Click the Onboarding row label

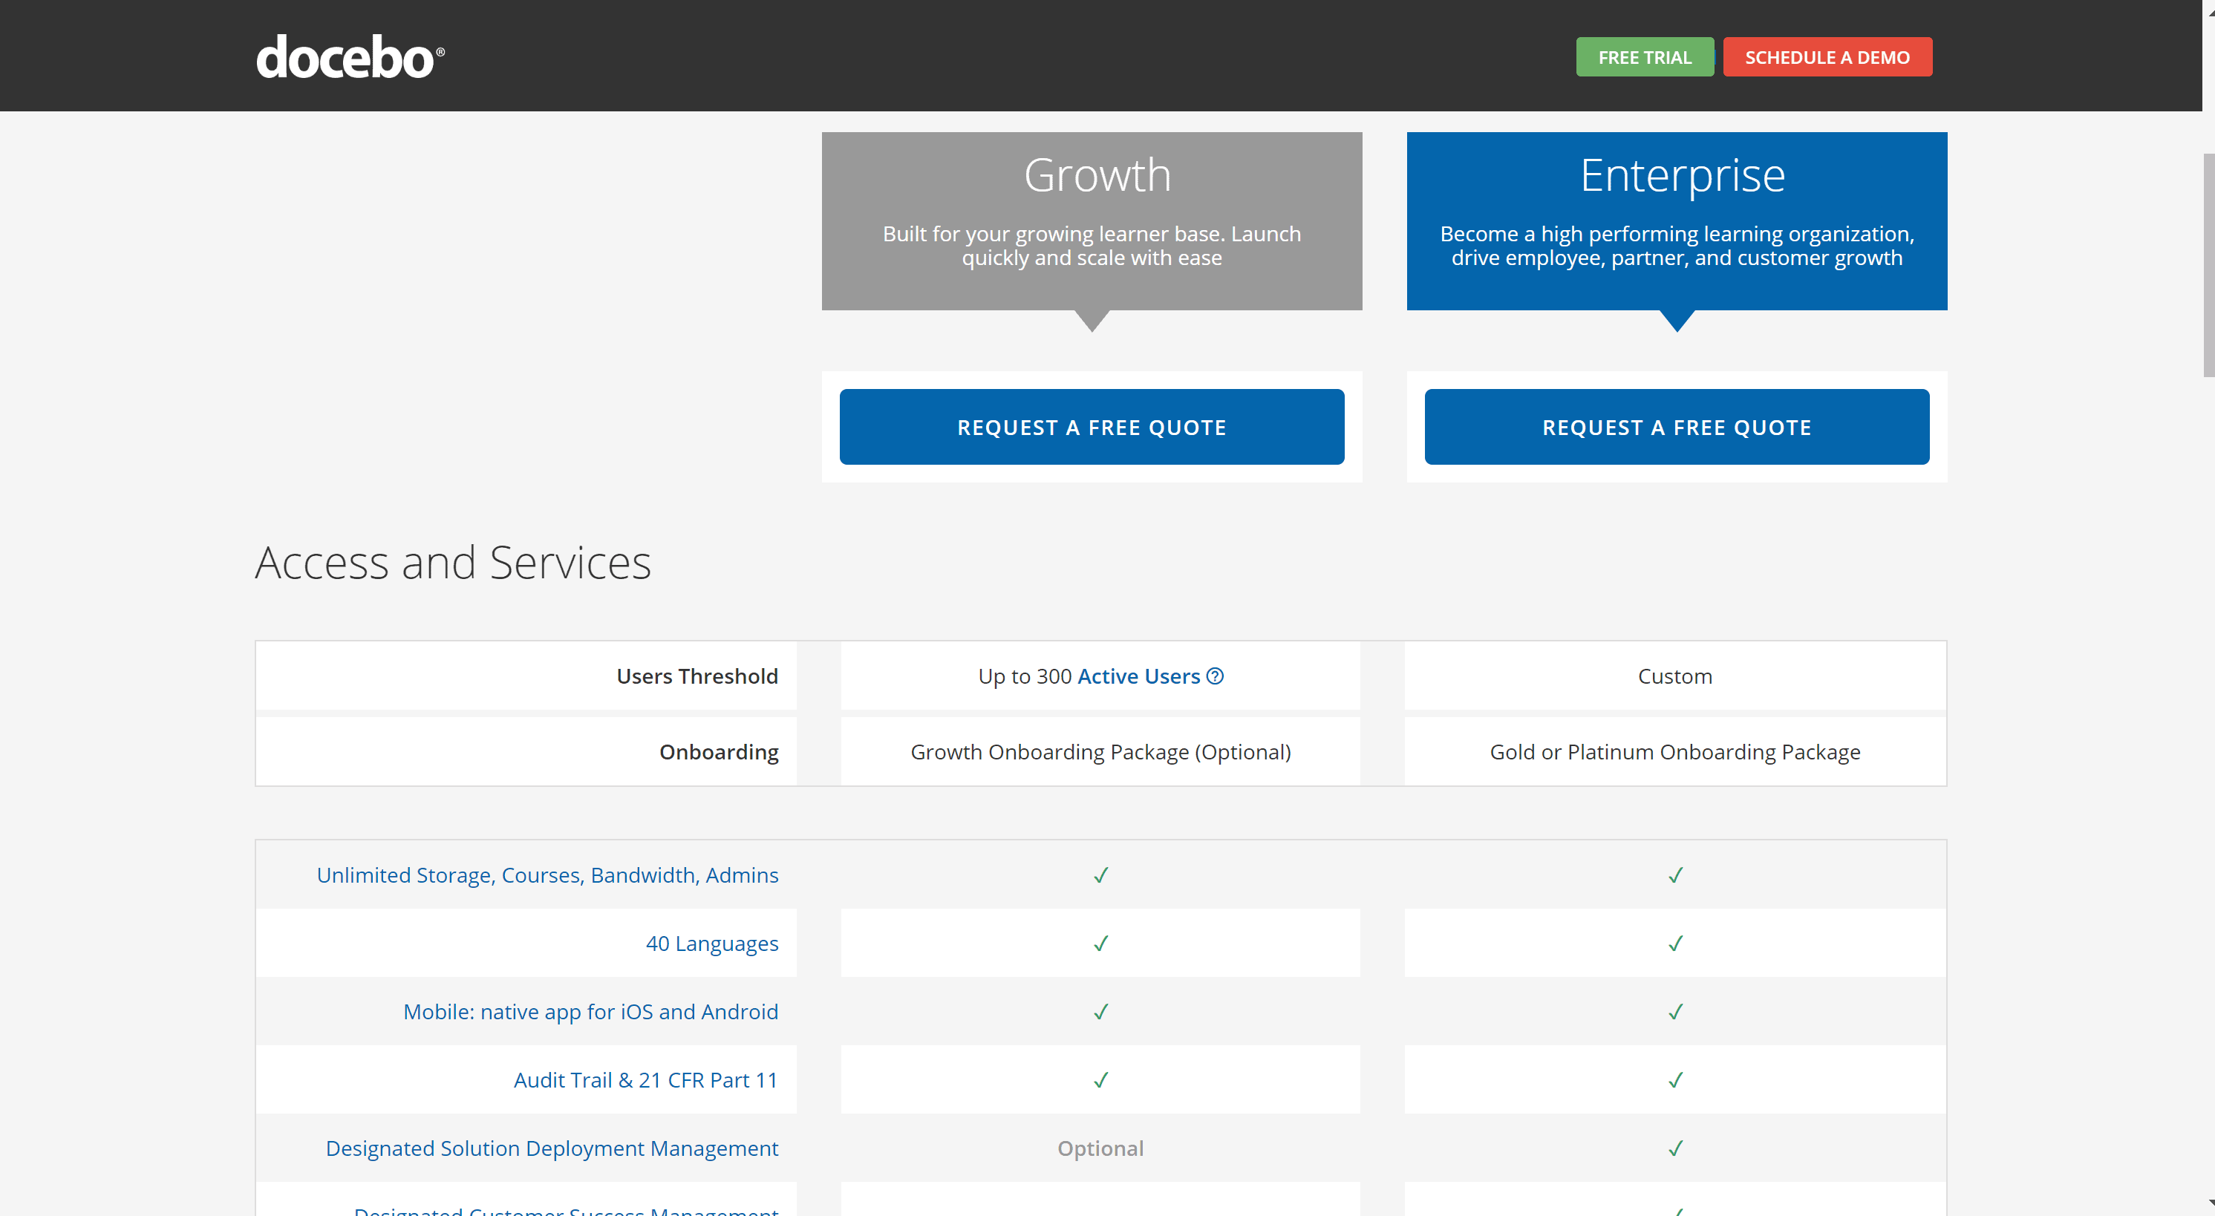[719, 752]
